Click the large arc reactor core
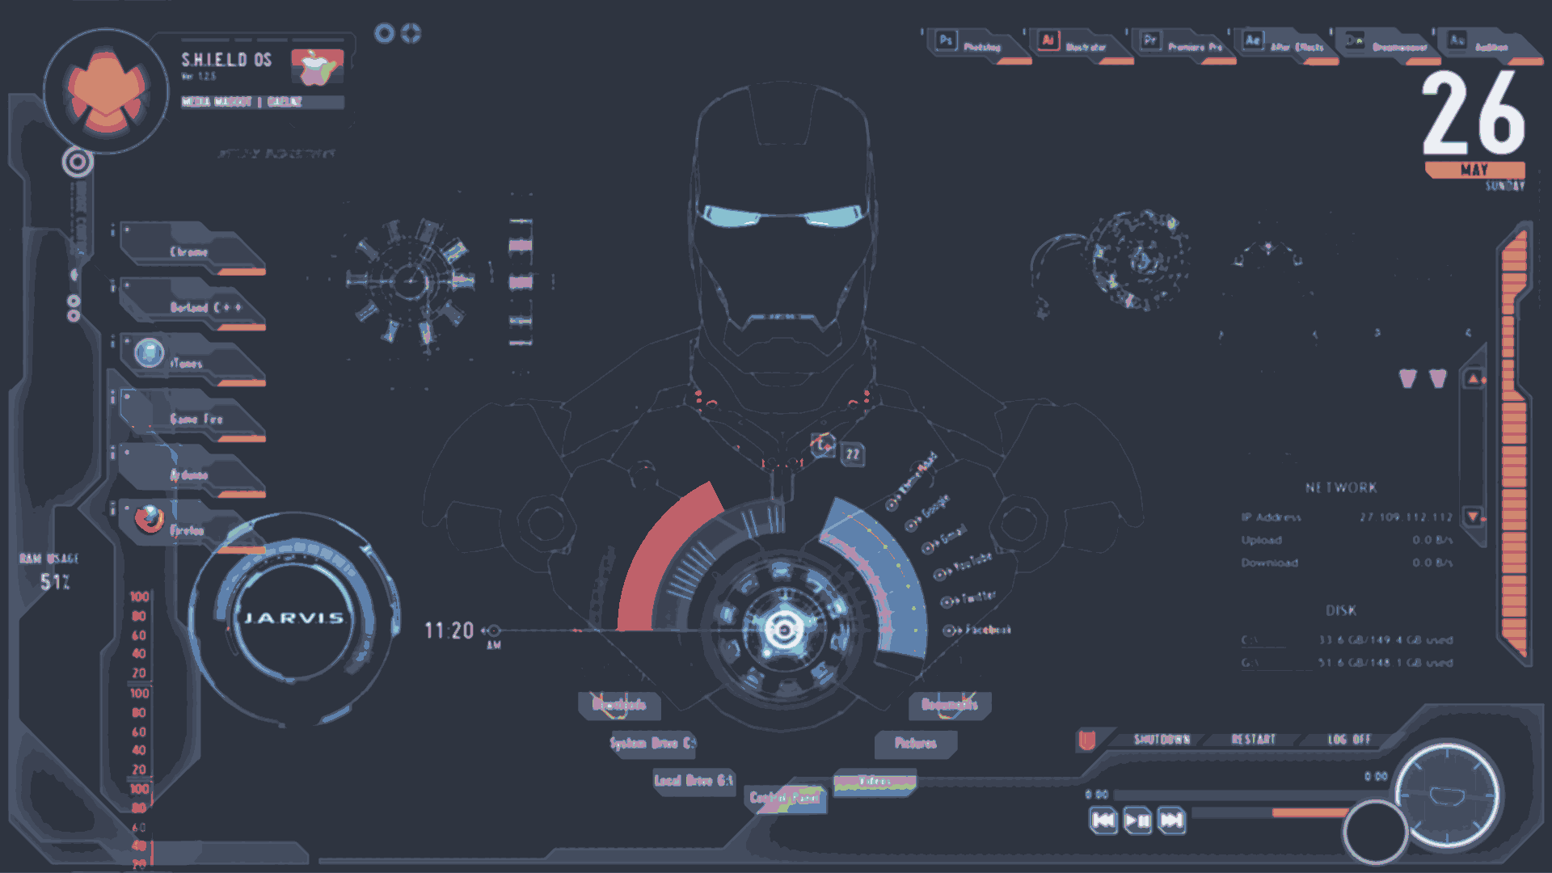 (x=782, y=630)
